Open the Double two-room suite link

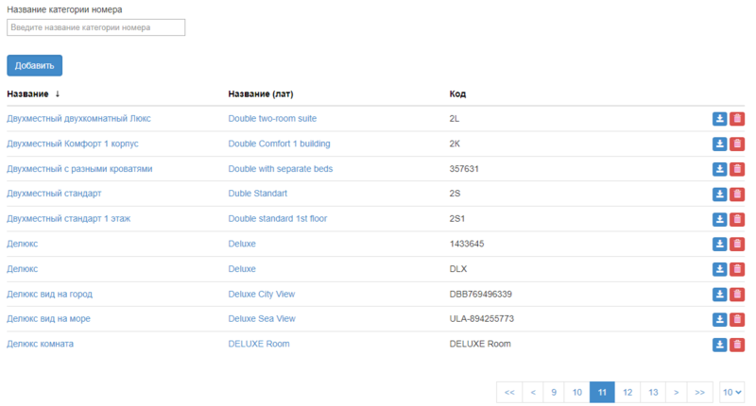(x=272, y=119)
